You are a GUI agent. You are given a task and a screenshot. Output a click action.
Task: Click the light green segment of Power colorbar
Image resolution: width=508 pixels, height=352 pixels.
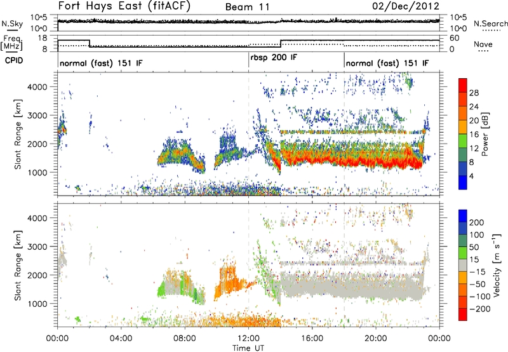pos(463,141)
